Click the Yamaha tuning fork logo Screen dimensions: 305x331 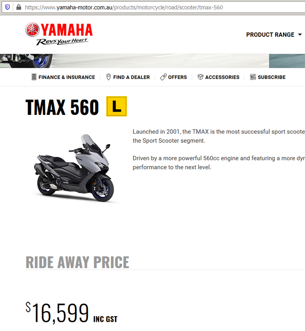tap(33, 30)
